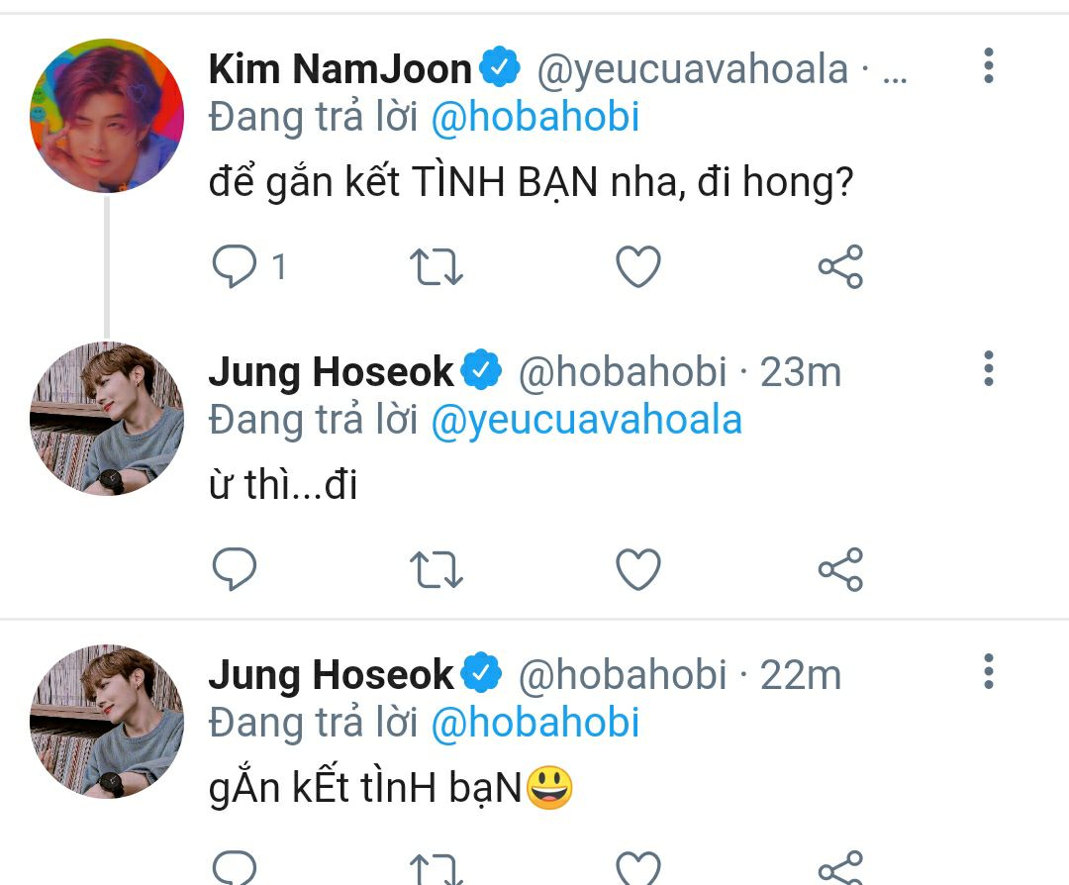Open @hobahobi mention in Kim NamJoon's reply

[x=535, y=117]
